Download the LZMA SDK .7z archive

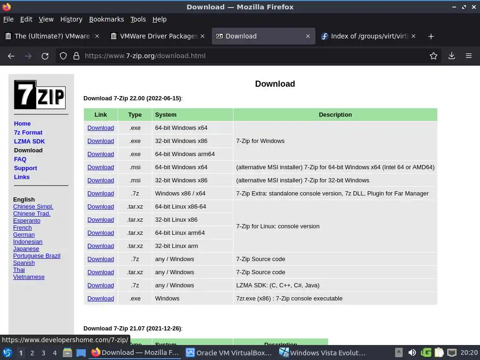click(101, 285)
